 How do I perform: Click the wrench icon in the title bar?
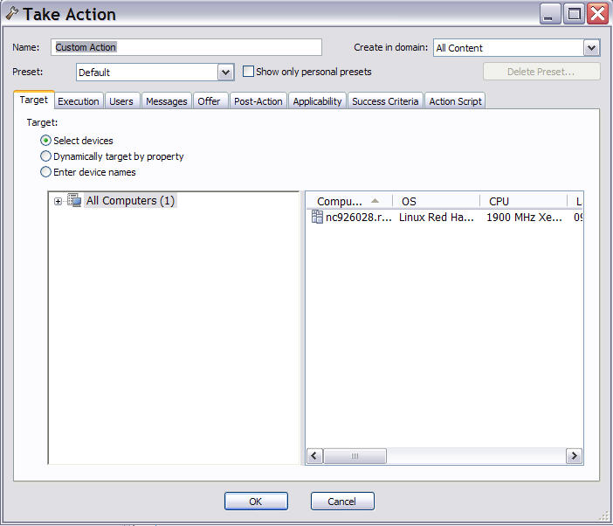[x=11, y=13]
